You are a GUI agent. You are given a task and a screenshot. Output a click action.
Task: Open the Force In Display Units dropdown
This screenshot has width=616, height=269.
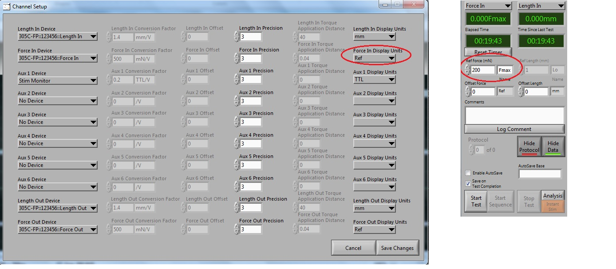coord(374,58)
